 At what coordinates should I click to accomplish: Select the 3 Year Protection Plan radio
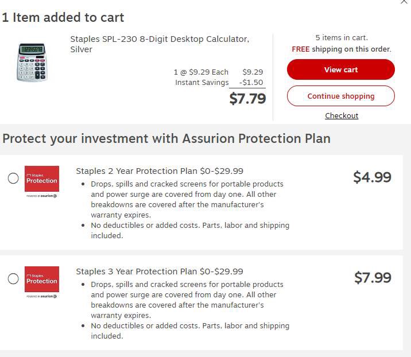[13, 279]
